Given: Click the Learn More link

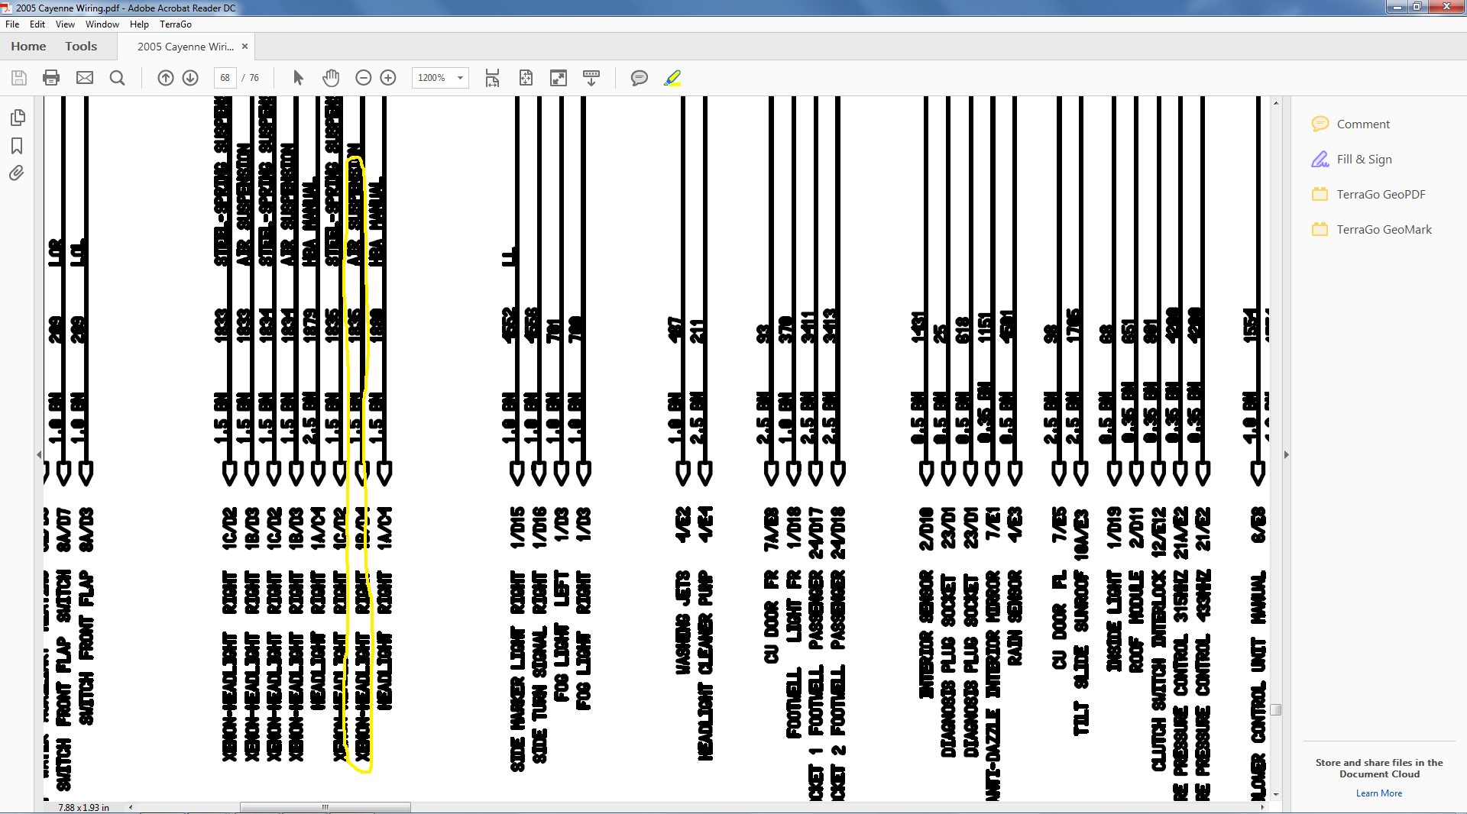Looking at the screenshot, I should click(1379, 793).
